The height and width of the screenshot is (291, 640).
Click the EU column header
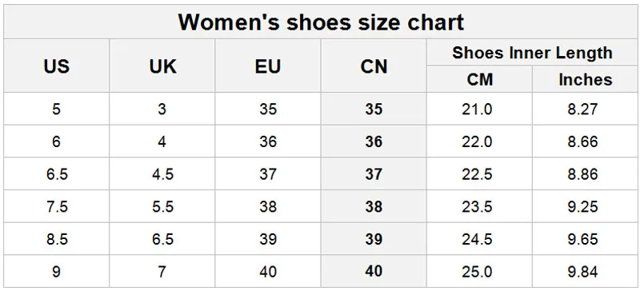tap(268, 66)
